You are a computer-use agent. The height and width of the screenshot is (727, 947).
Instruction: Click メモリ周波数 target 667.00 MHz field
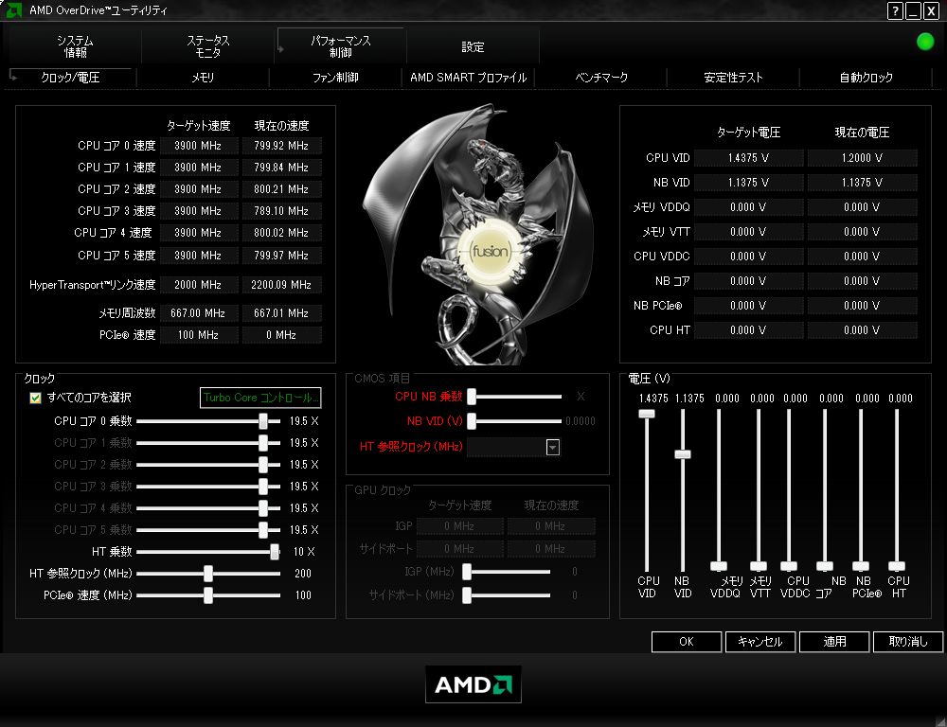[x=199, y=312]
